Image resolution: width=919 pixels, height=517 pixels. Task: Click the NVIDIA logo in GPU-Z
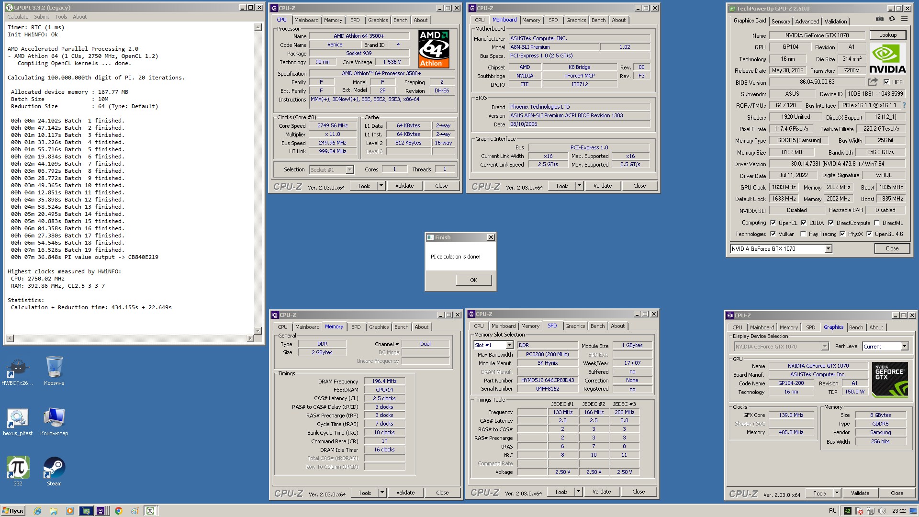click(887, 58)
